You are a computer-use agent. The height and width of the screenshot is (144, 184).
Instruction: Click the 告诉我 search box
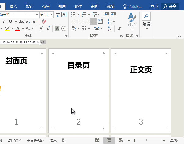pyautogui.click(x=135, y=6)
